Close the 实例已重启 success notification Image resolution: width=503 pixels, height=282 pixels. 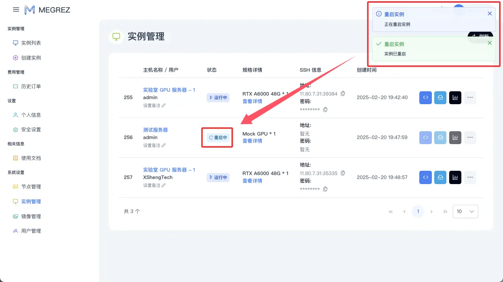pyautogui.click(x=490, y=43)
